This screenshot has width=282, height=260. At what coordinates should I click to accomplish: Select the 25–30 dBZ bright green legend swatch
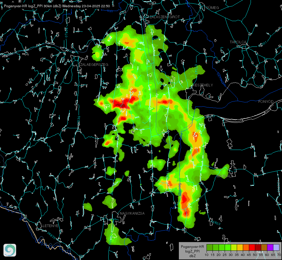228,247
